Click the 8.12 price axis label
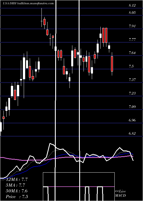Image resolution: width=143 pixels, height=201 pixels. pyautogui.click(x=132, y=5)
